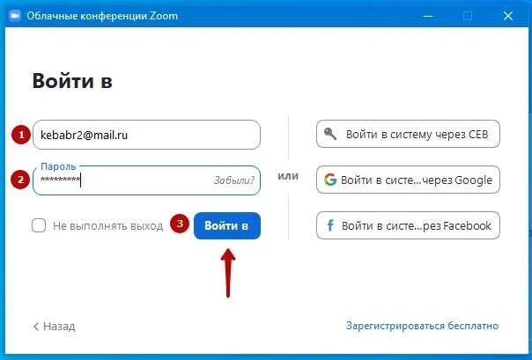Focus the email field with kebabr2@mail.ru

coord(146,135)
